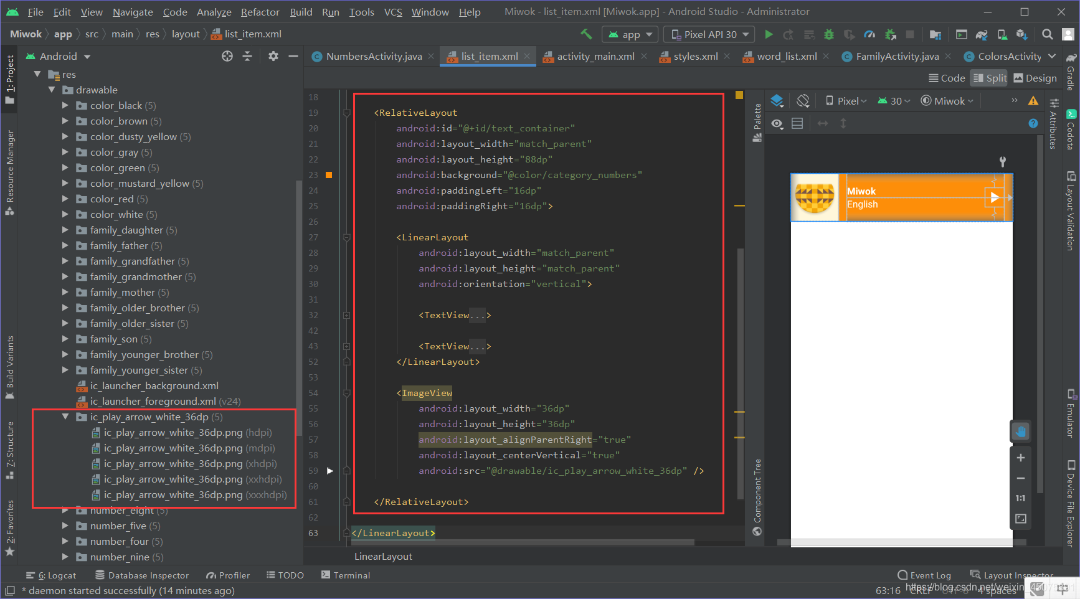Click the Search Everywhere magnifier icon
Screen dimensions: 1080x599
tap(1048, 34)
